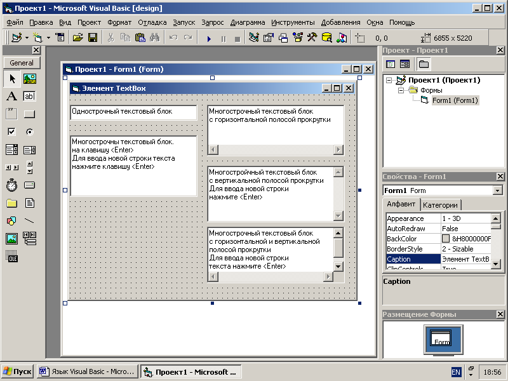Select the ListBox tool
Screen dimensions: 508x381
coord(29,150)
